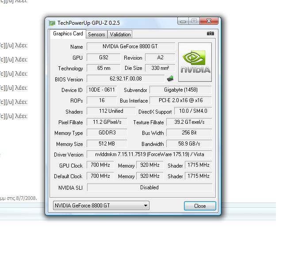
Task: Click the NVIDIA logo image
Action: coord(195,62)
